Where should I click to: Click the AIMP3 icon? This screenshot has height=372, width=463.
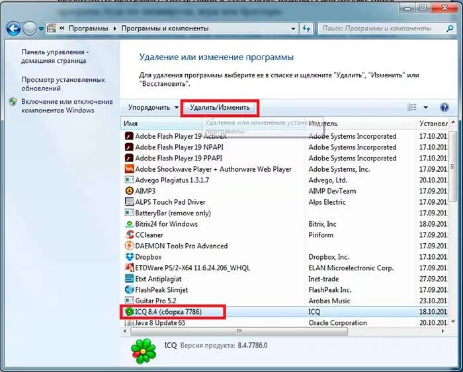coord(129,191)
